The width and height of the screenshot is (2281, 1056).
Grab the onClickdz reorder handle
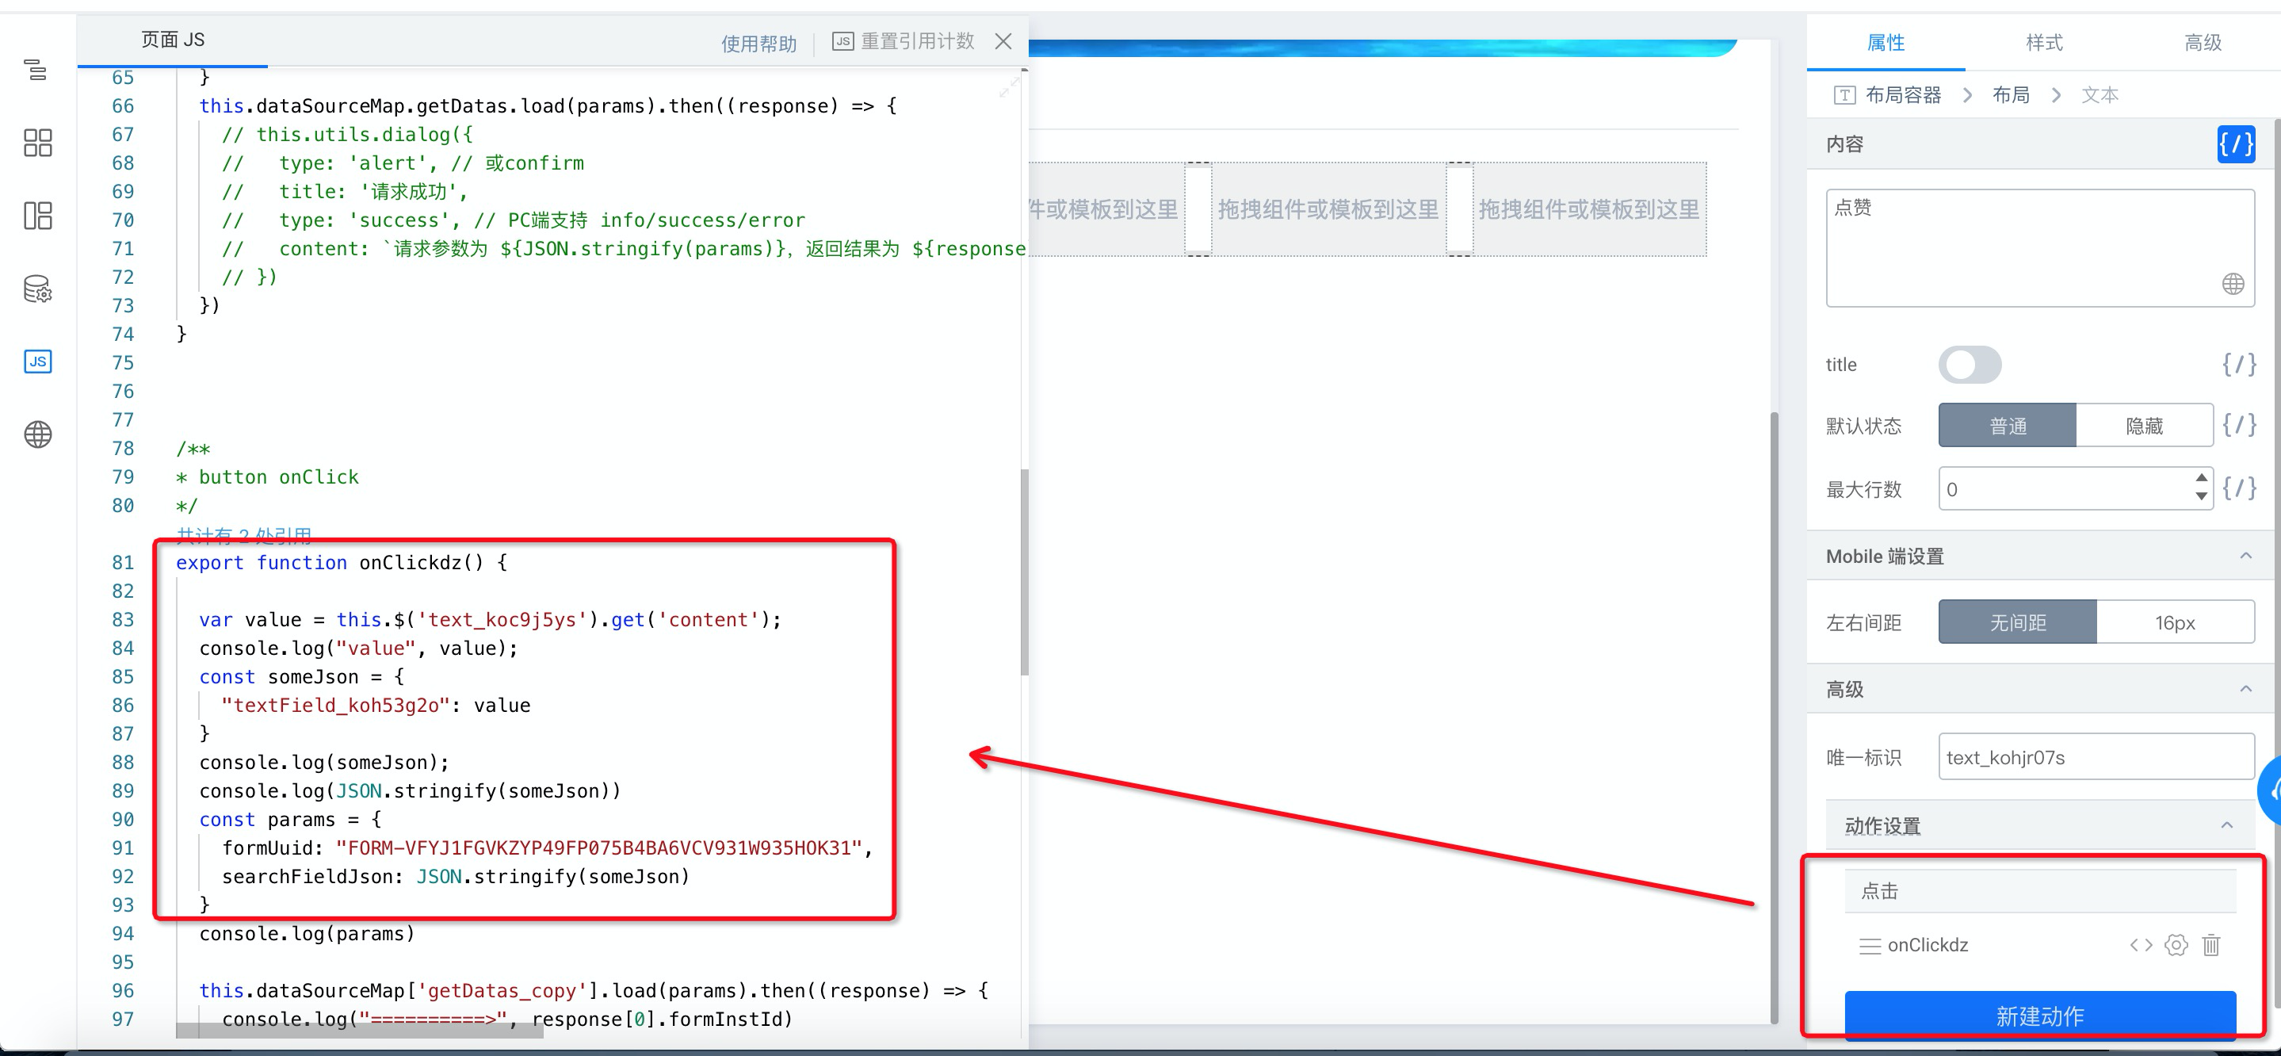[x=1869, y=946]
